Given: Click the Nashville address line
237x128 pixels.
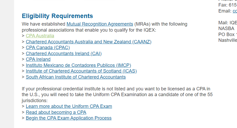Looking at the screenshot, I should coord(228,40).
